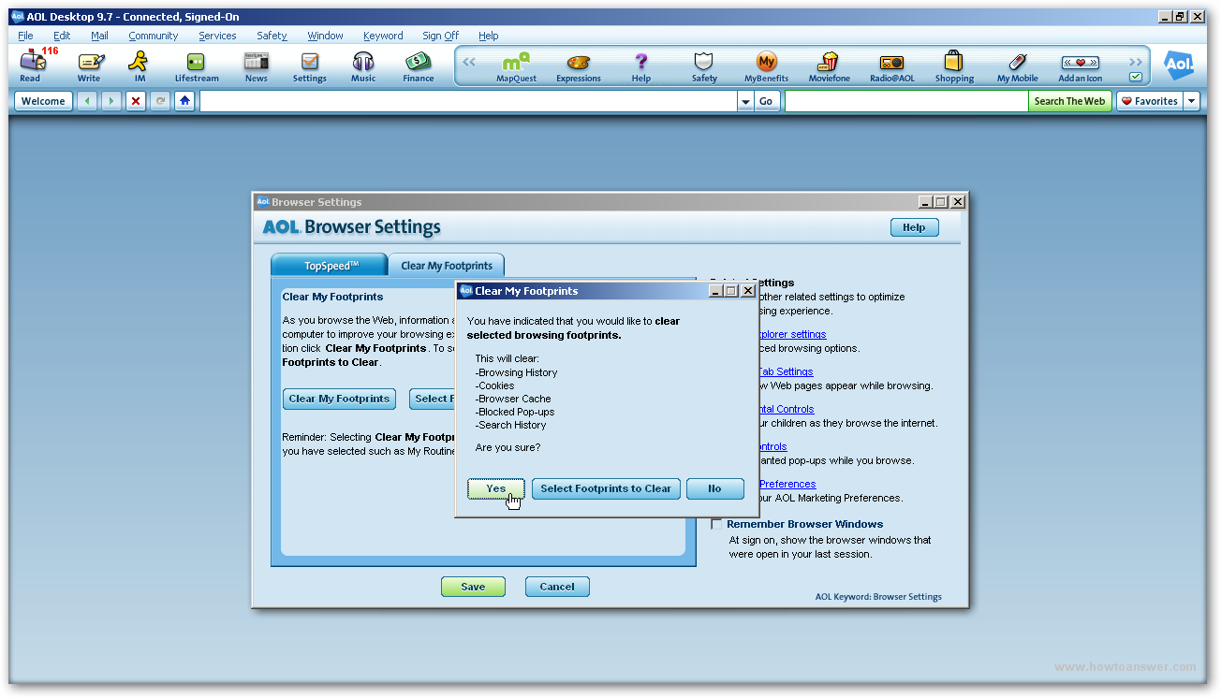This screenshot has width=1221, height=698.
Task: Open the Read mail icon
Action: coord(32,65)
